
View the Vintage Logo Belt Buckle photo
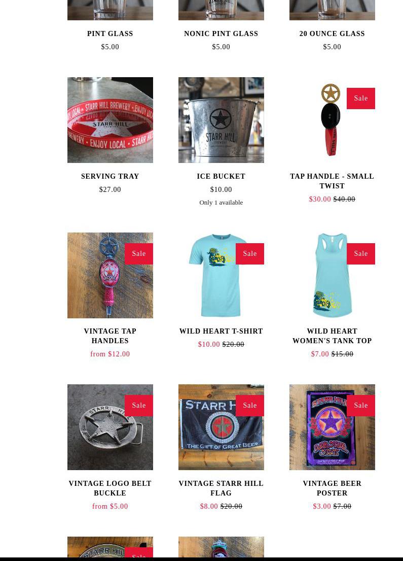click(110, 427)
